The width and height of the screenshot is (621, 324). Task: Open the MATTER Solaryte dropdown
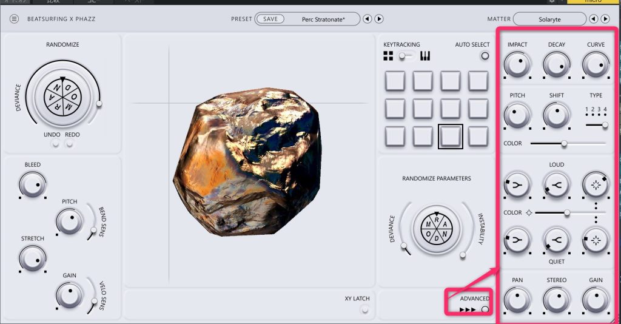(x=549, y=19)
